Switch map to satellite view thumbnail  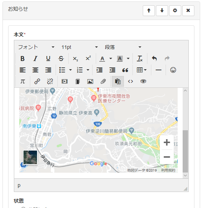[x=30, y=157]
